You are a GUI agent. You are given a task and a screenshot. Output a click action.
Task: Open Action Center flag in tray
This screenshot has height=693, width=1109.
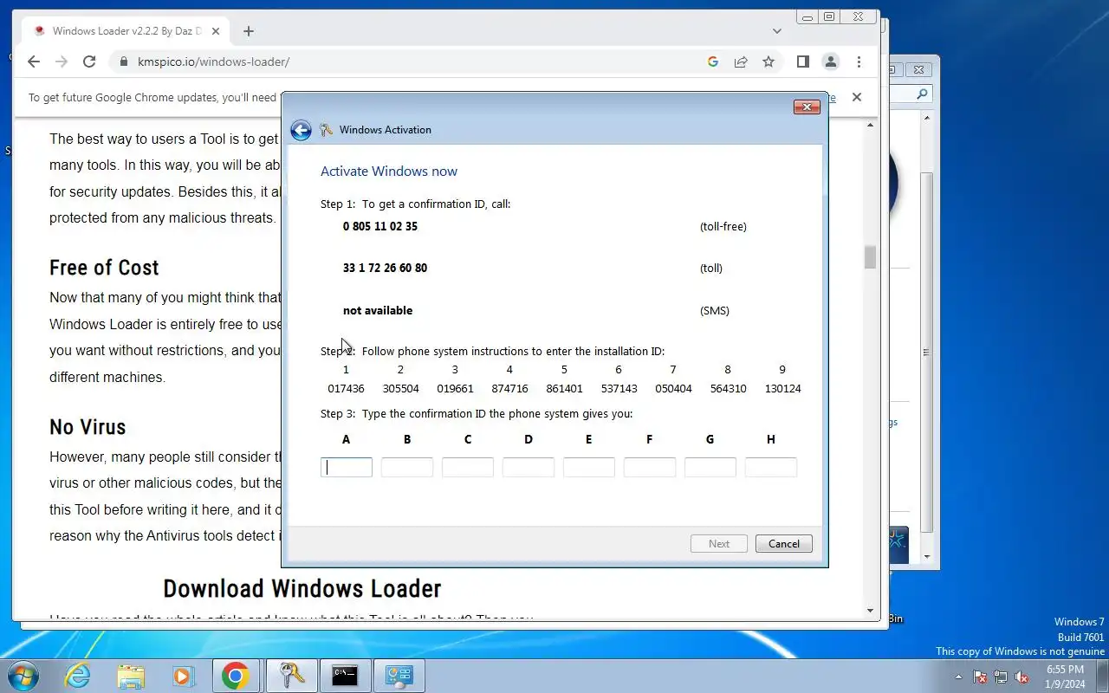980,677
